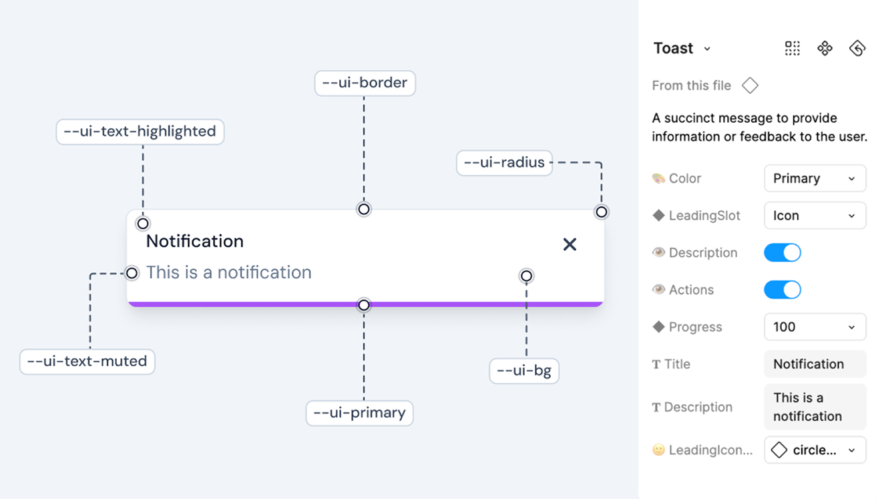Open the Progress dropdown set to 100
This screenshot has width=876, height=499.
pos(815,327)
